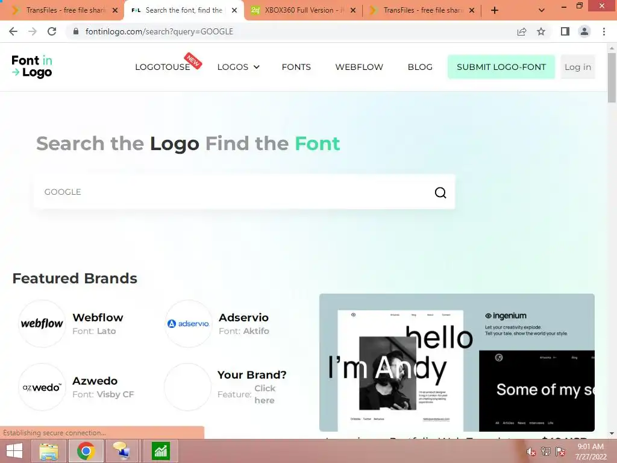Open the Webflow brand link

pos(98,317)
